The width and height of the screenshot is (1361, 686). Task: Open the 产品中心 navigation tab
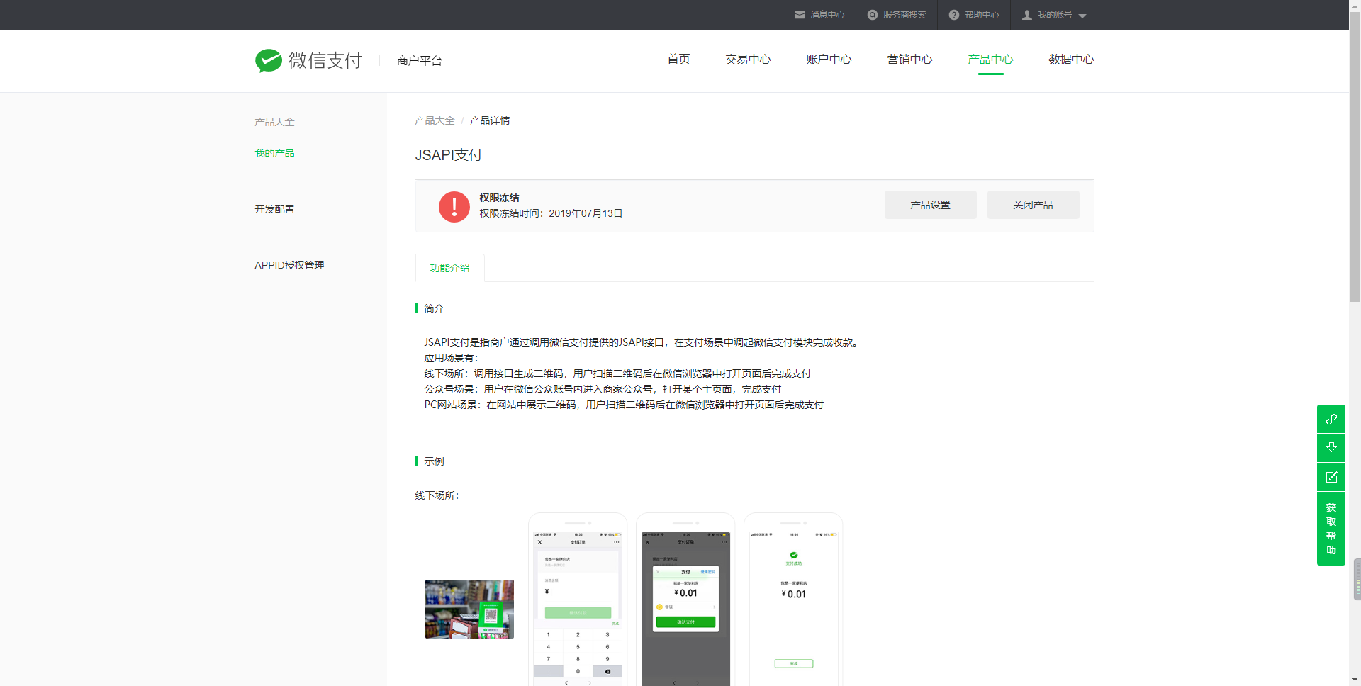tap(990, 60)
